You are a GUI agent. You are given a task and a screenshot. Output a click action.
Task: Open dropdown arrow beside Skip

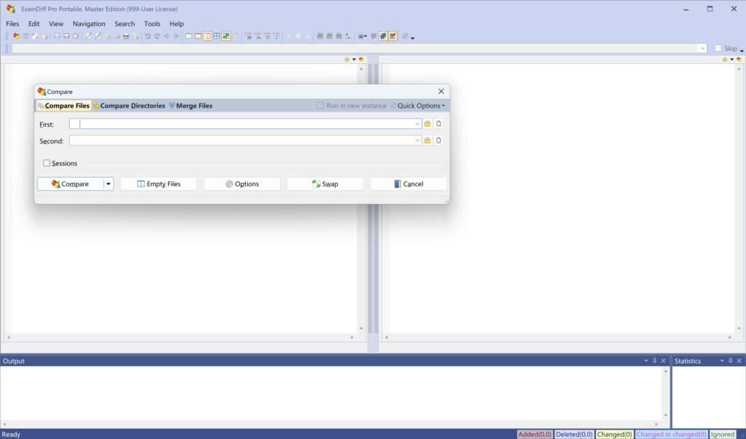click(742, 51)
